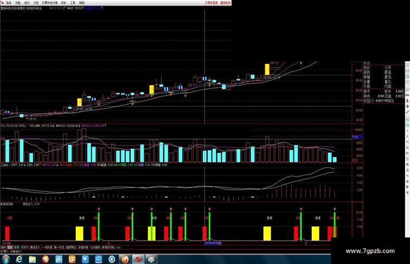The height and width of the screenshot is (264, 410).
Task: Click 月 monthly period in right toolbar
Action: coord(407,170)
